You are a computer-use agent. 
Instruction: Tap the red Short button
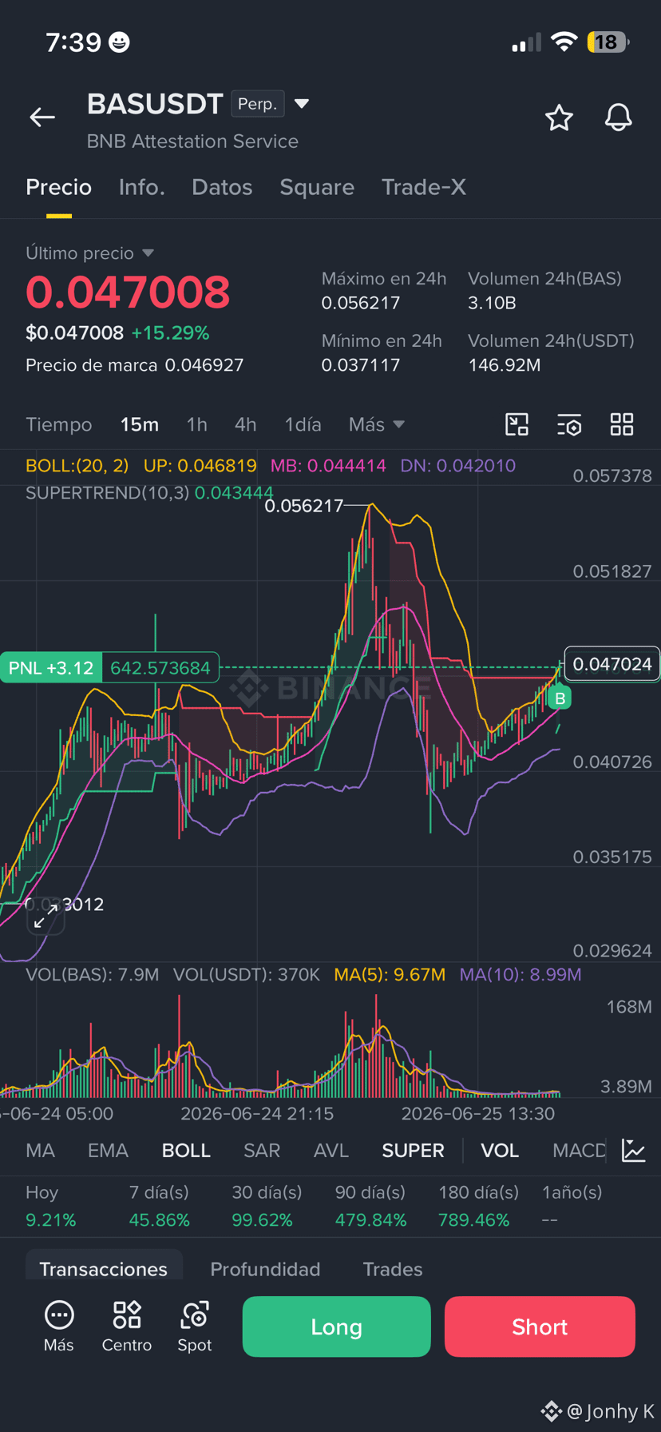click(540, 1327)
